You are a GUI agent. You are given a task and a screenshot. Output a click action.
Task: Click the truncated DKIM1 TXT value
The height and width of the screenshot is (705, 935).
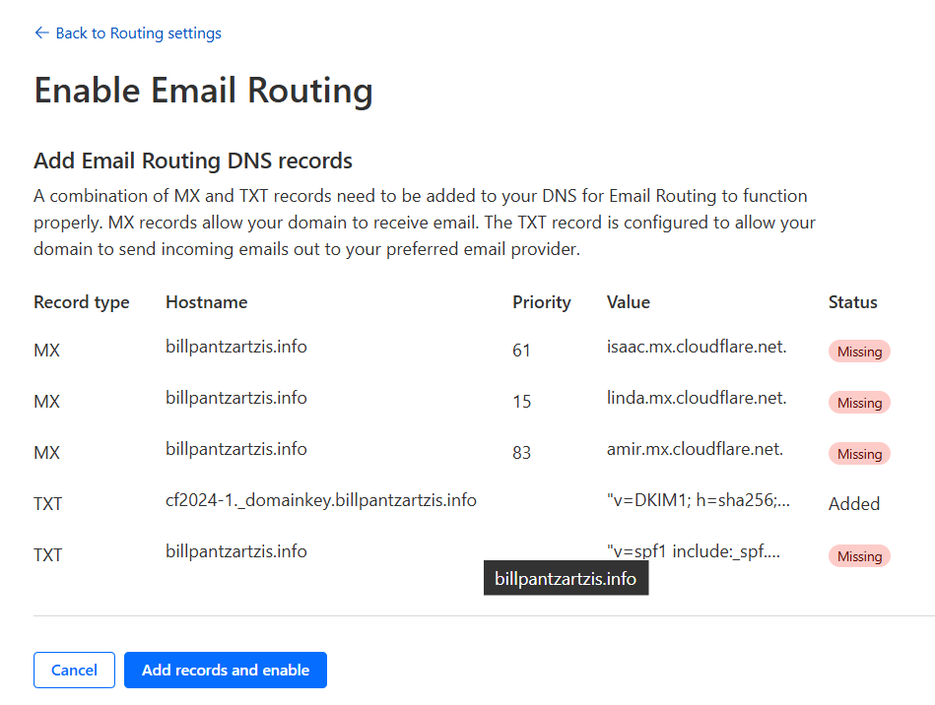coord(699,500)
